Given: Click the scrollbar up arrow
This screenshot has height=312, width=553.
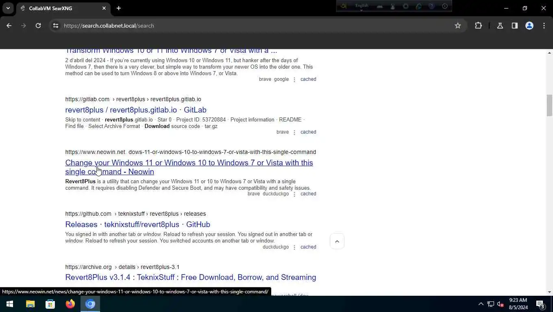Looking at the screenshot, I should [x=549, y=53].
